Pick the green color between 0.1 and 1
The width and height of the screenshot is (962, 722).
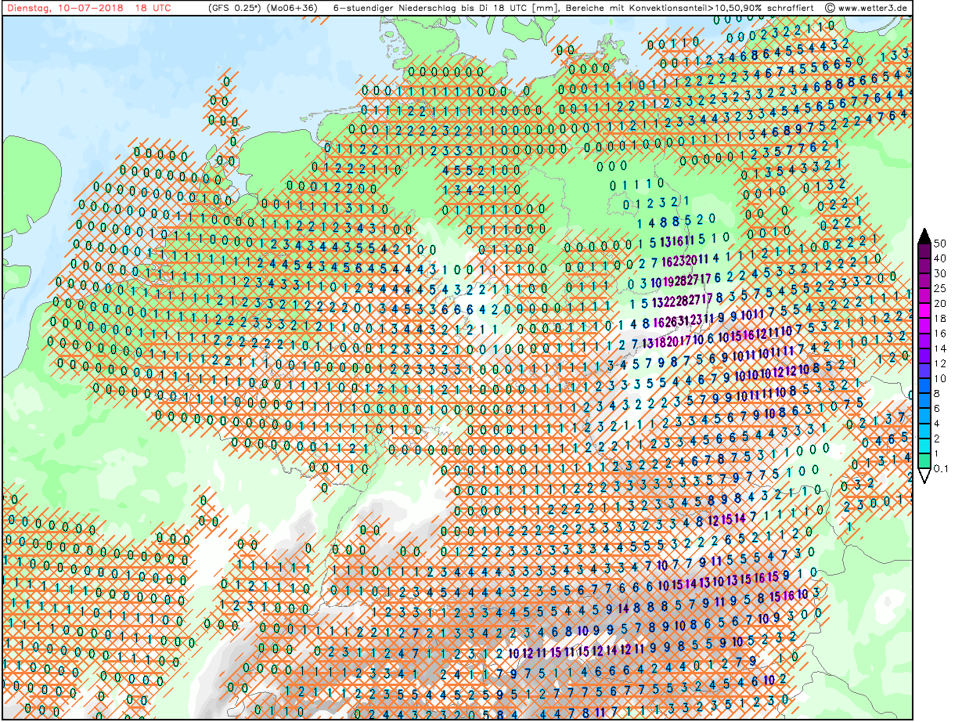tap(924, 462)
